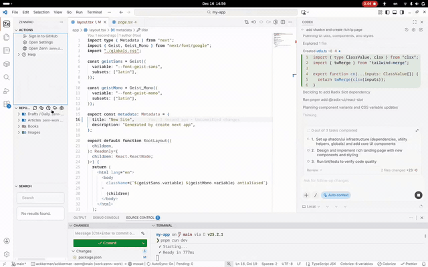Go forward with the navigation arrow

pyautogui.click(x=128, y=12)
